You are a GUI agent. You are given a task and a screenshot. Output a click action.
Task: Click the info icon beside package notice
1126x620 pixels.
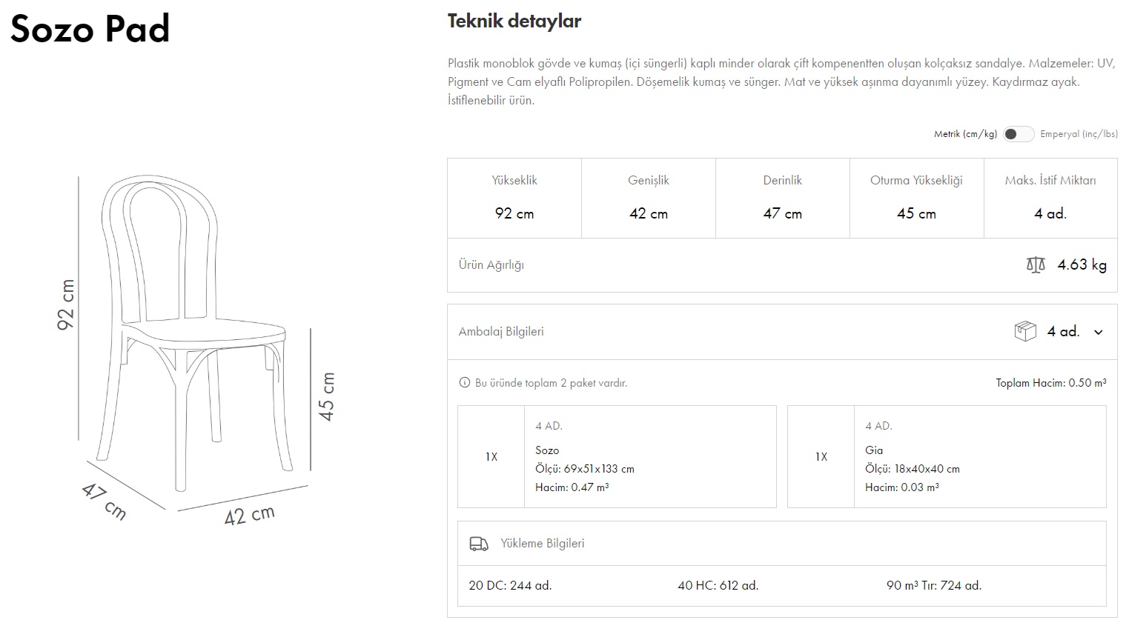pyautogui.click(x=465, y=383)
